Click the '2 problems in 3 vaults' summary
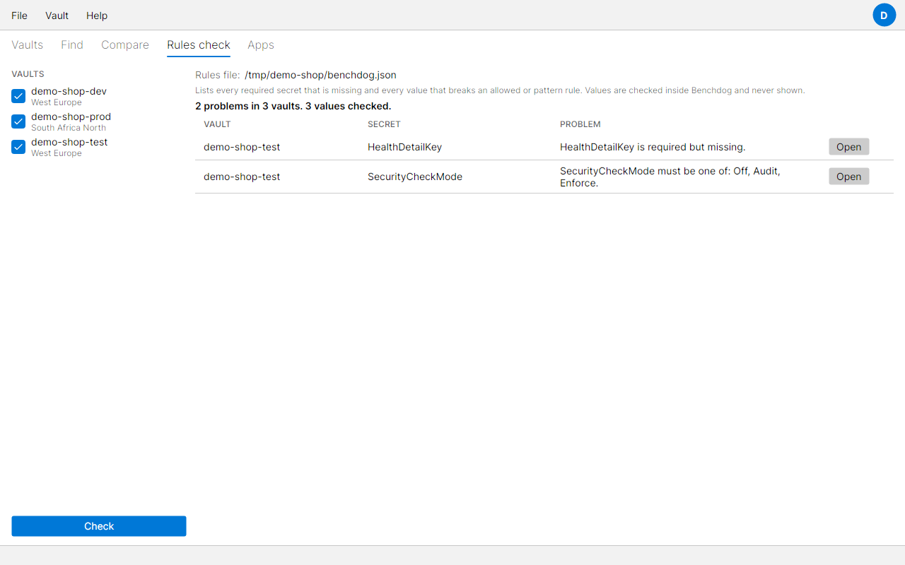 [x=293, y=106]
